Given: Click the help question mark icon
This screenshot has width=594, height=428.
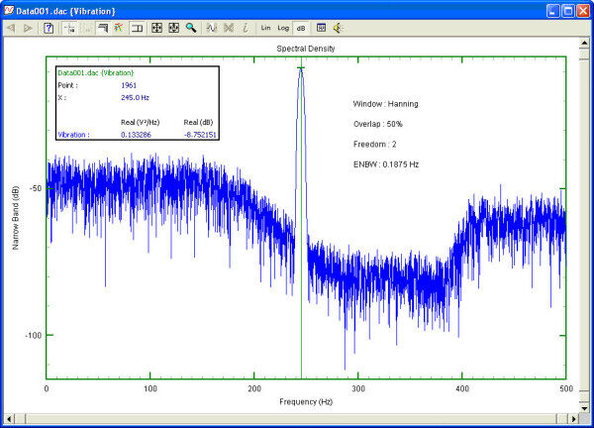Looking at the screenshot, I should (49, 29).
